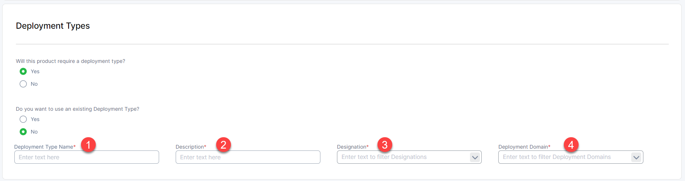Click into the Description text field
Screen dimensions: 685x181
point(248,157)
